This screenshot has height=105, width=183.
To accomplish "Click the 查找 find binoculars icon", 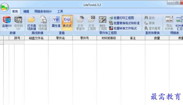I will click(146, 18).
